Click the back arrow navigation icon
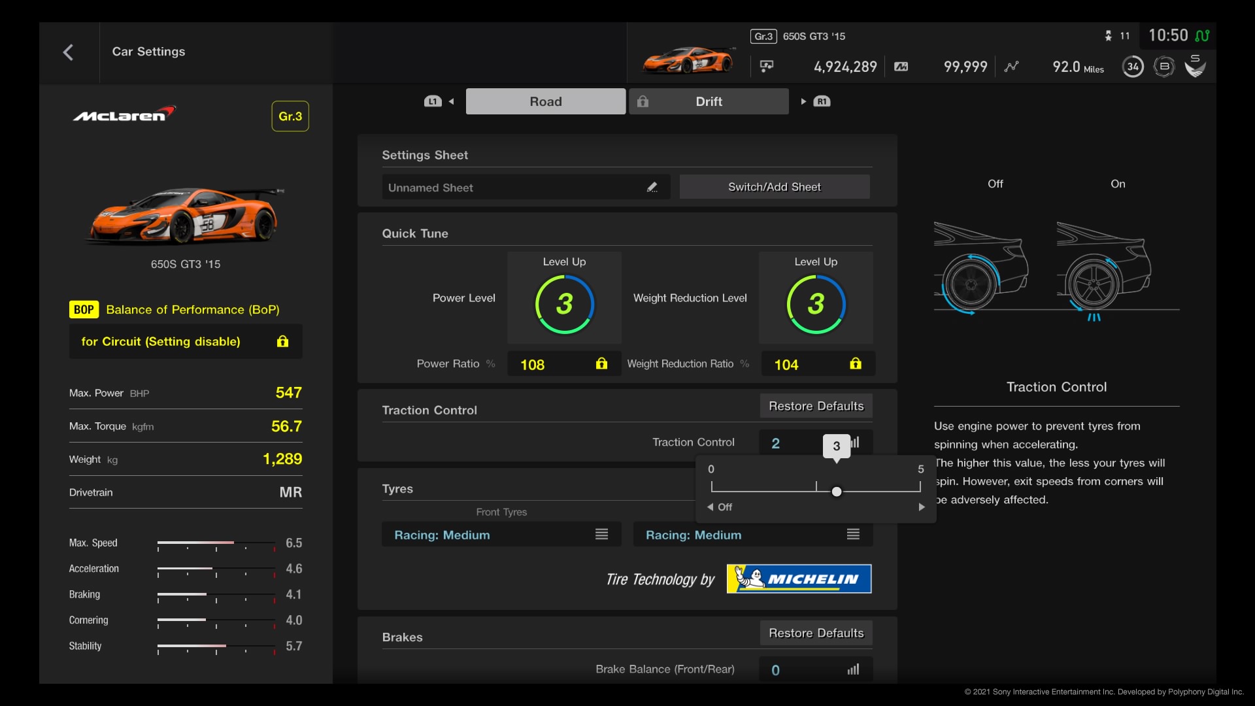 tap(68, 51)
